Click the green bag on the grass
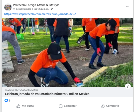Image resolution: width=134 pixels, height=112 pixels. click(x=20, y=36)
